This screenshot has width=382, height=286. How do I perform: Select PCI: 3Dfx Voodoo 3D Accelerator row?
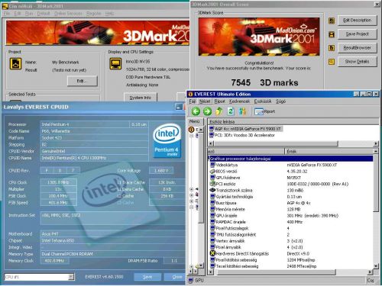[x=242, y=135]
